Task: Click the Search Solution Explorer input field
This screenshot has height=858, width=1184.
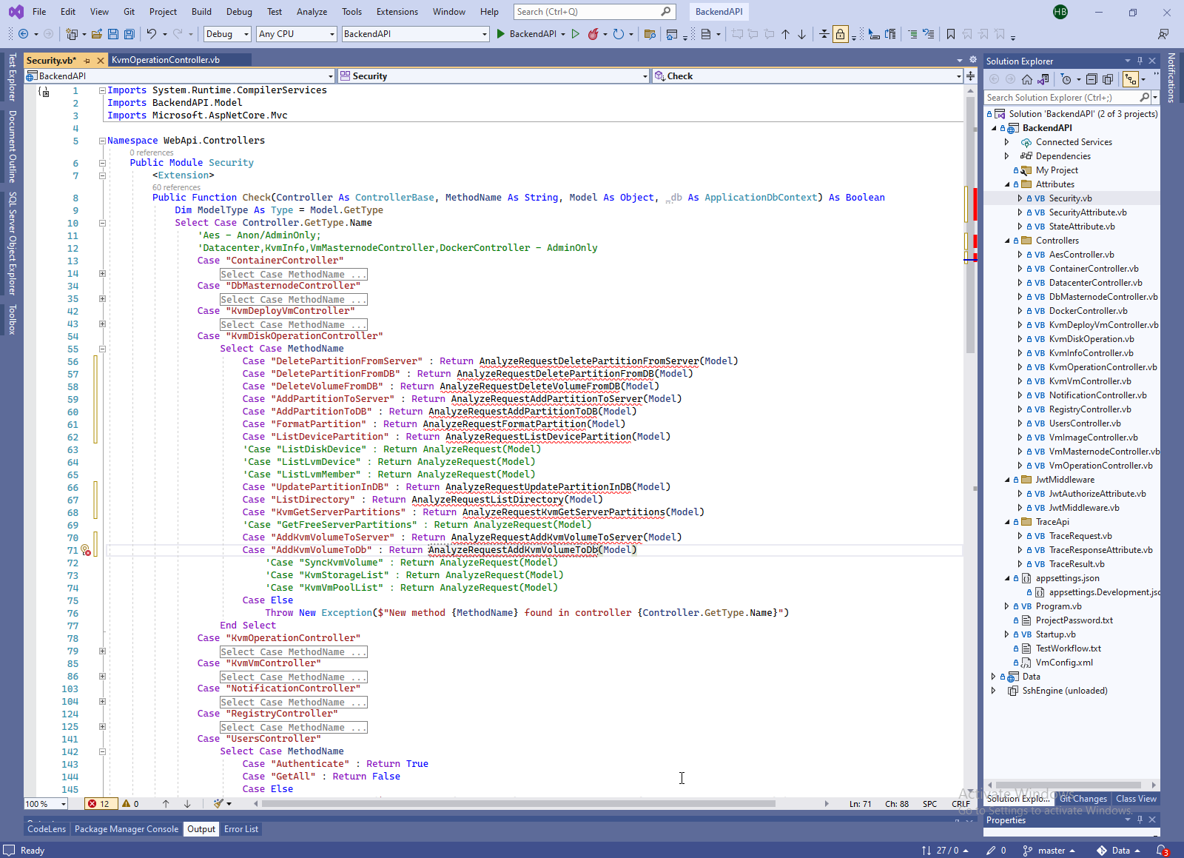Action: pyautogui.click(x=1060, y=98)
